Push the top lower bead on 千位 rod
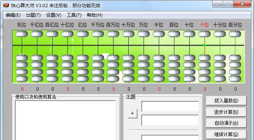This screenshot has height=140, width=254. [x=159, y=58]
